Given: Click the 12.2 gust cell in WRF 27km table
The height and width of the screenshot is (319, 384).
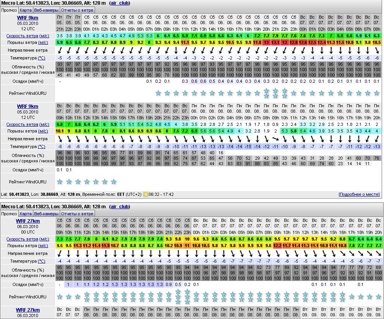Looking at the screenshot, I should (x=277, y=246).
